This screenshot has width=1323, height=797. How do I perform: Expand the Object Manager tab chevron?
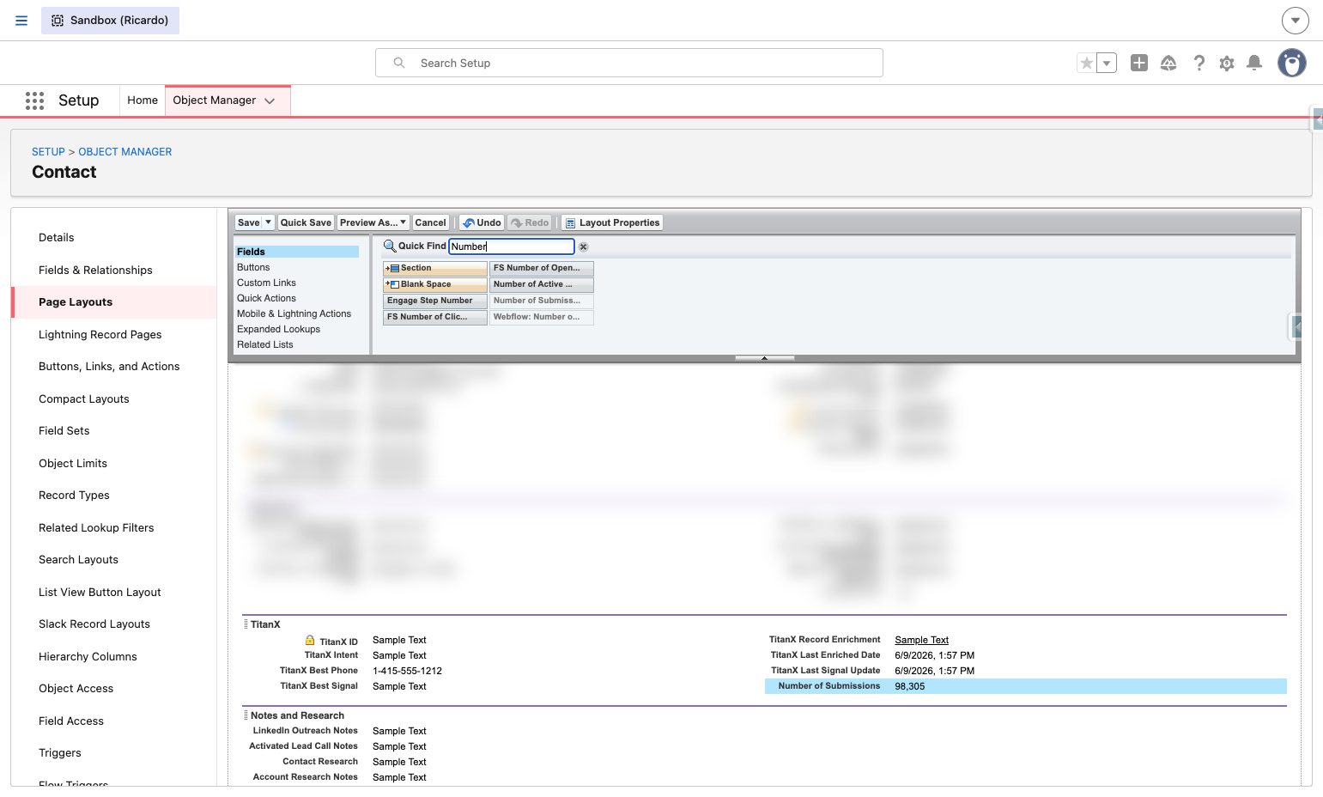270,100
